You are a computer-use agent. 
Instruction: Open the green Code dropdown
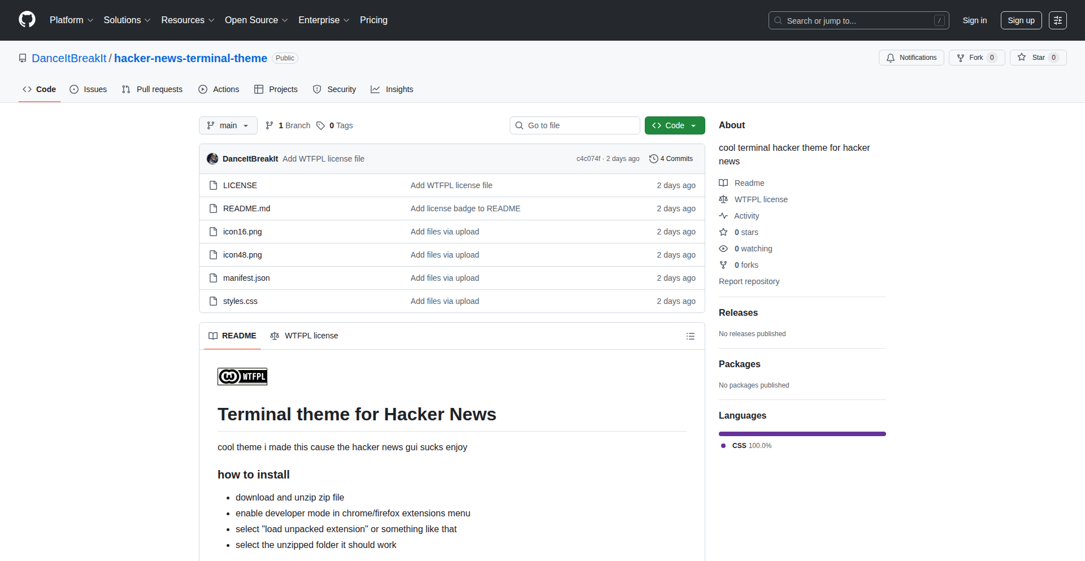pyautogui.click(x=674, y=125)
